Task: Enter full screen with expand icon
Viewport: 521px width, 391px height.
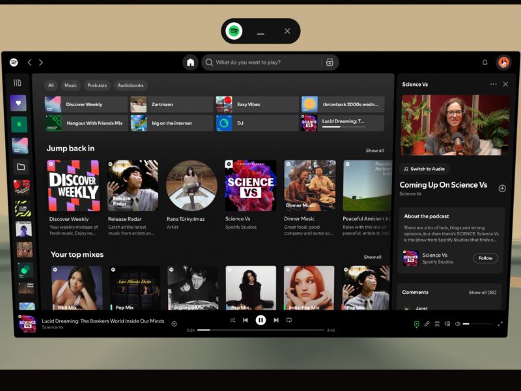Action: click(500, 324)
